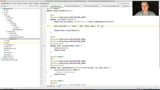The height and width of the screenshot is (90, 160).
Task: Click Expression expected status message
Action: point(8,88)
